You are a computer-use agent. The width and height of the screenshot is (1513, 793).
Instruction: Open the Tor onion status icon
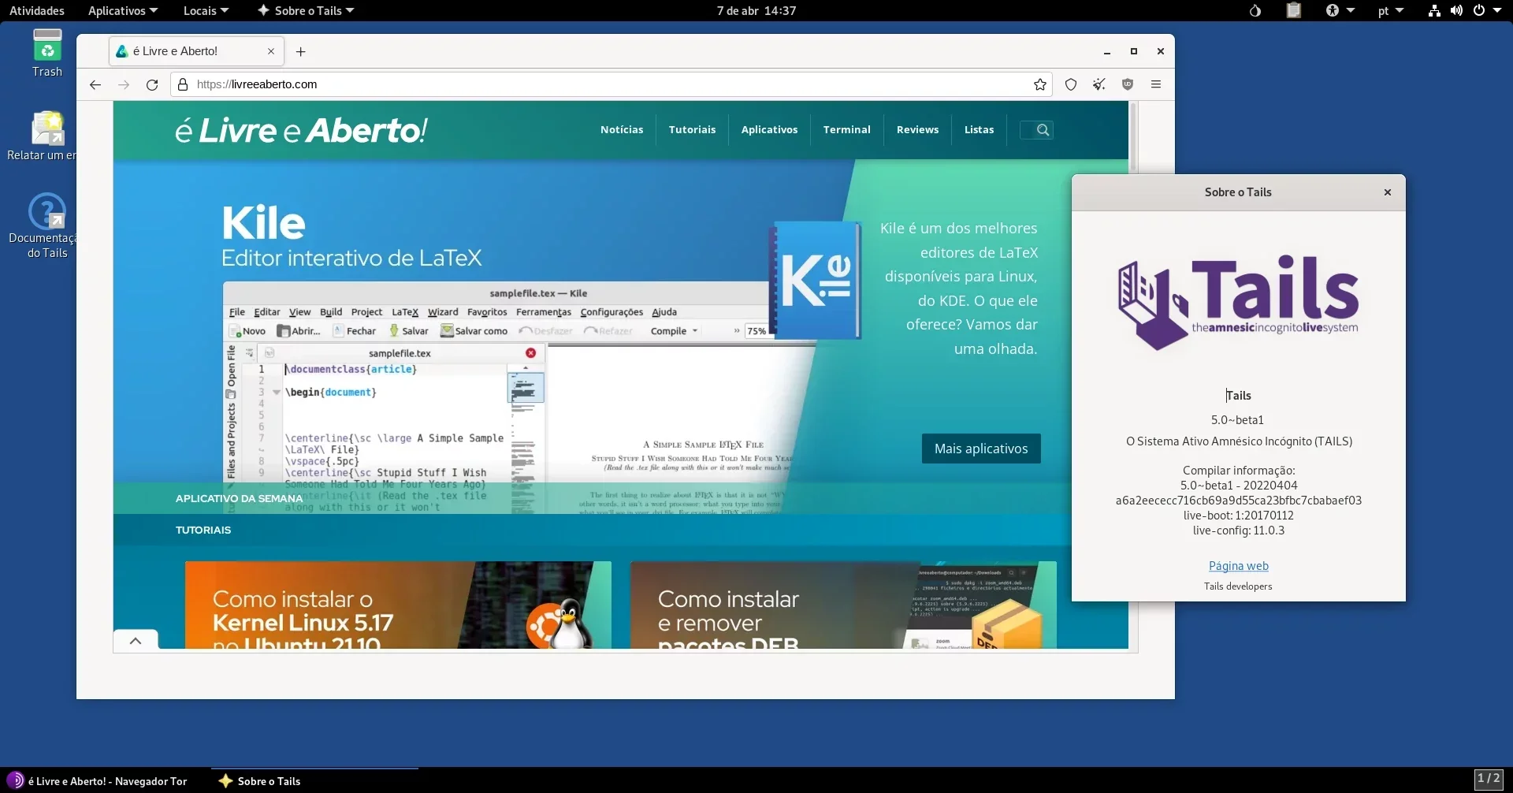(x=1255, y=11)
